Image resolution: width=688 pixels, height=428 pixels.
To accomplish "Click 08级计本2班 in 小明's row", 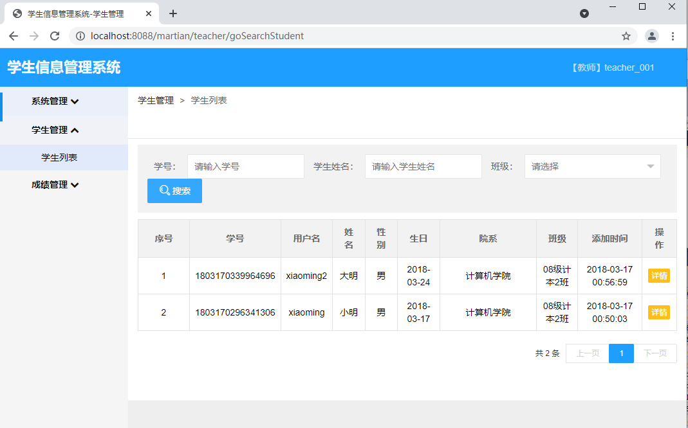I will [x=557, y=312].
